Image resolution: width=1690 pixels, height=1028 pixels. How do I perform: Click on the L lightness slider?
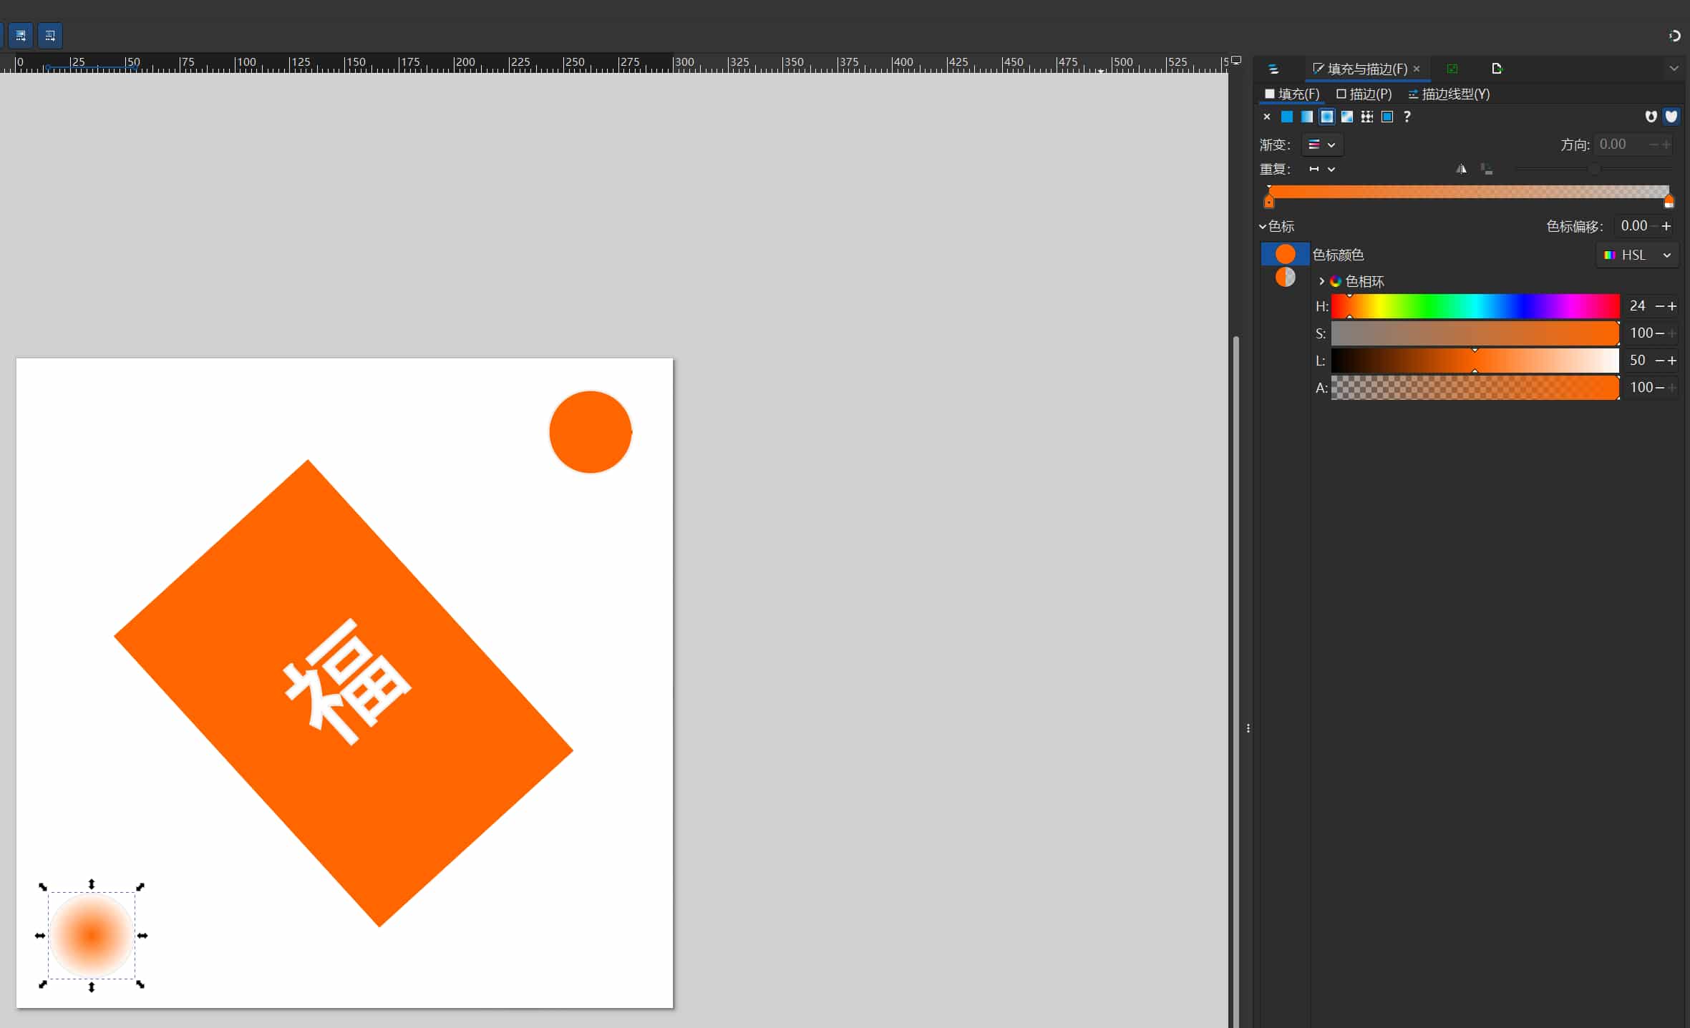point(1475,361)
